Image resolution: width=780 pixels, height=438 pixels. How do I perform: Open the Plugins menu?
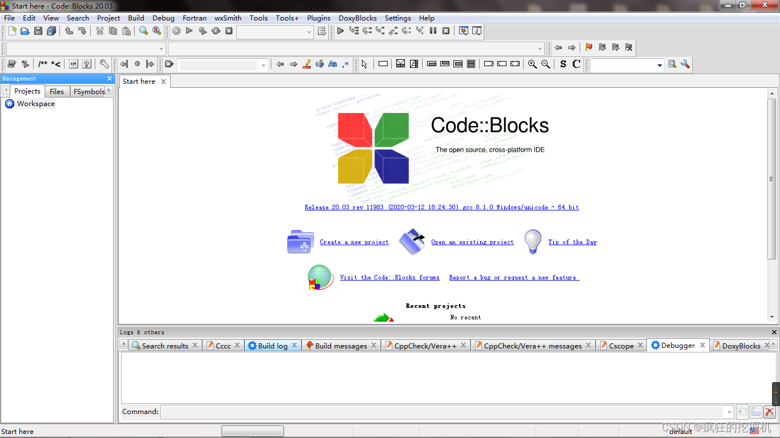[x=319, y=18]
